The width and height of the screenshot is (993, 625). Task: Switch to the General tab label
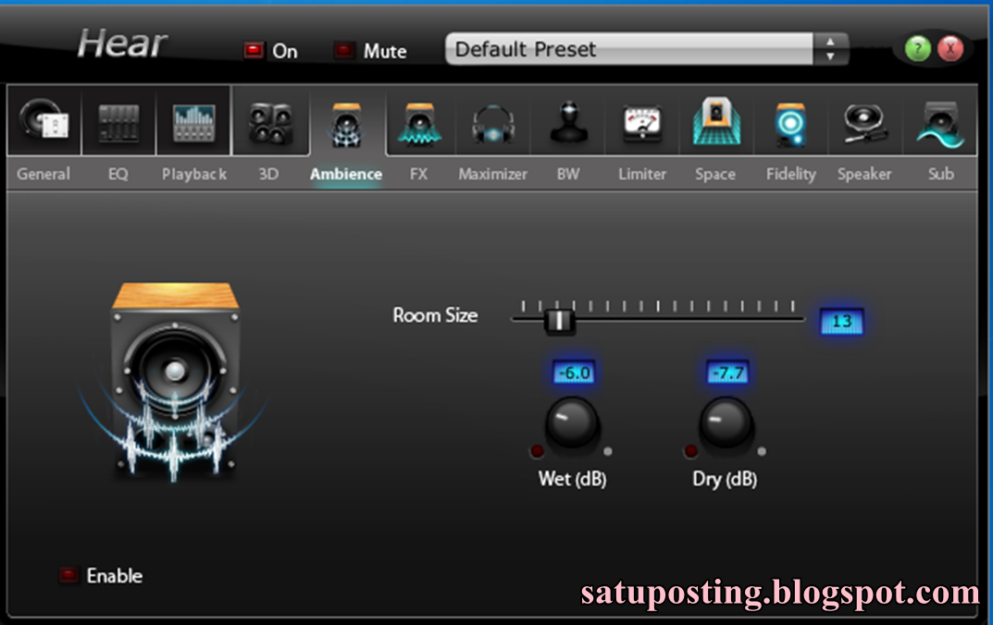click(x=43, y=174)
